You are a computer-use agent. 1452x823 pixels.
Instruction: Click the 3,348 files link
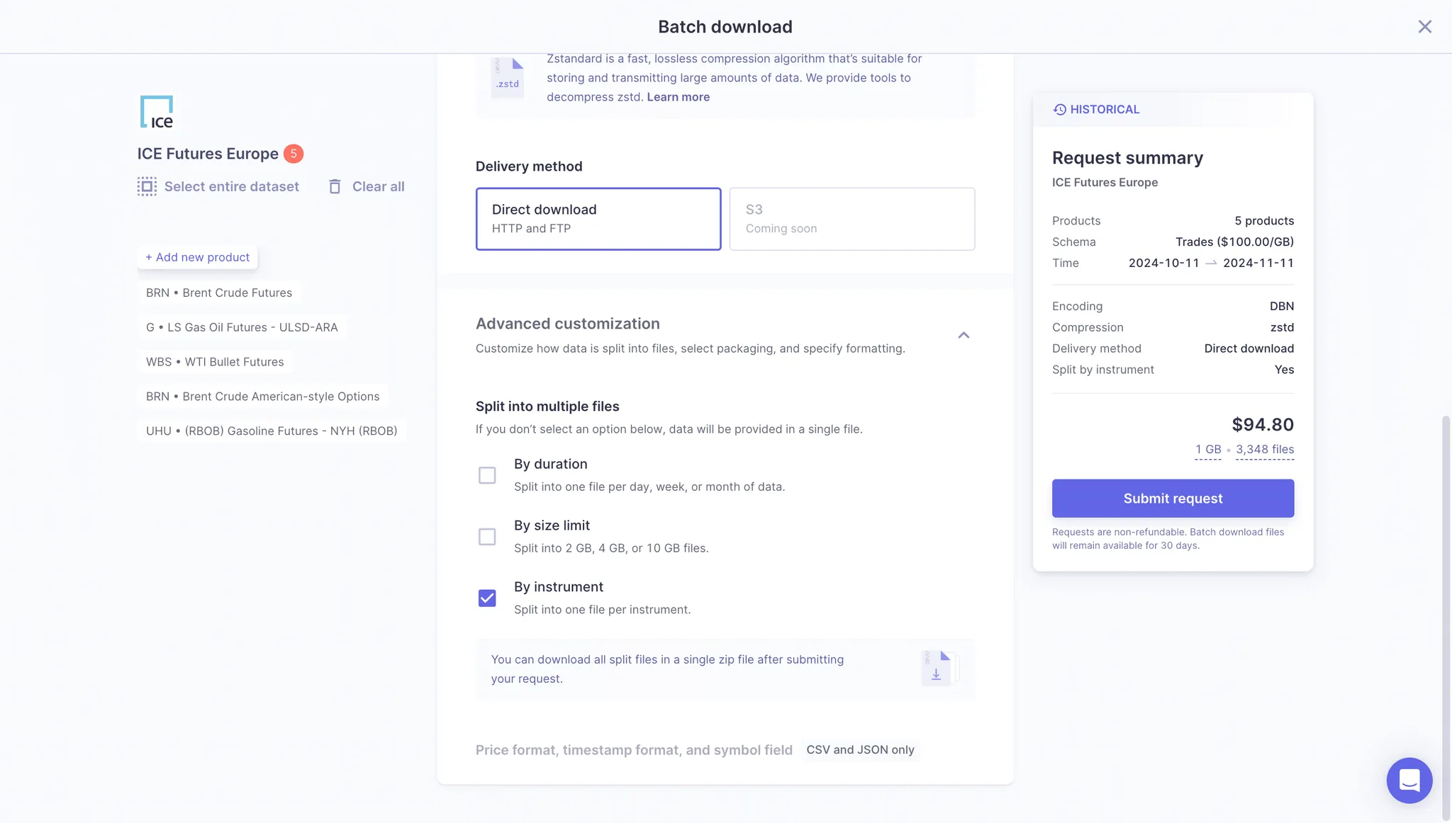tap(1265, 449)
